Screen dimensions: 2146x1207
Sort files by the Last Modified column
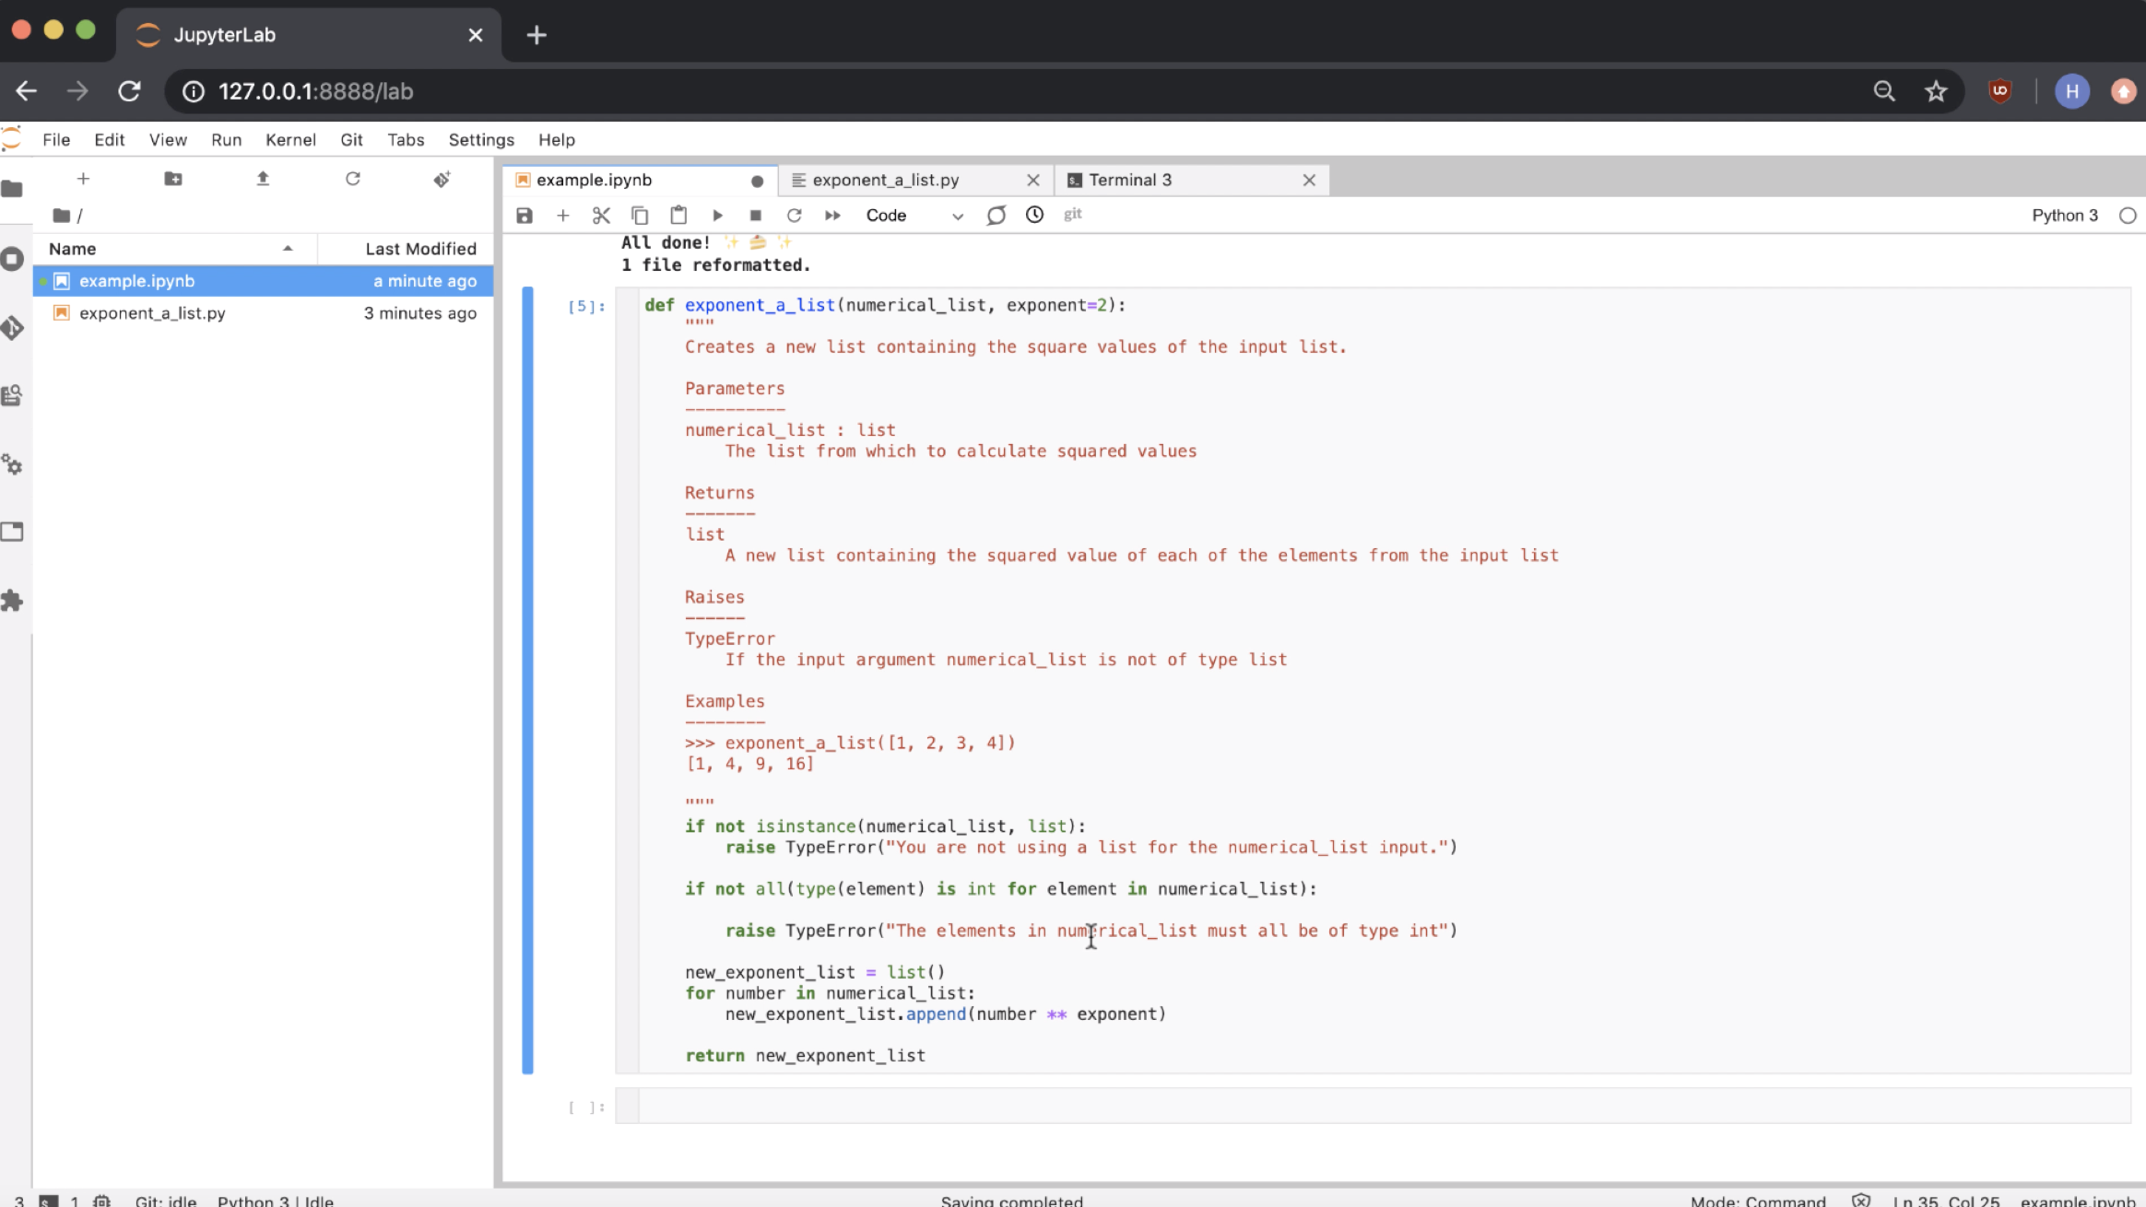419,249
